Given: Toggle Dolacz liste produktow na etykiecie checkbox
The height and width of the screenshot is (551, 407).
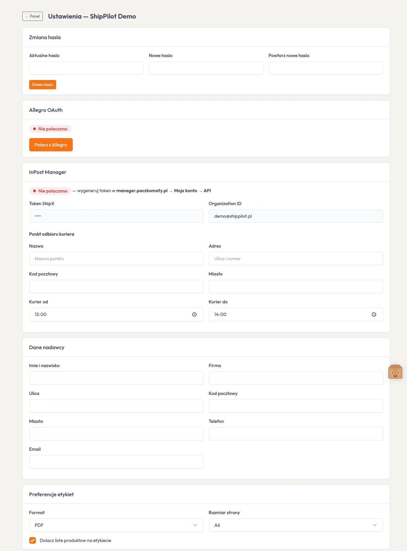Looking at the screenshot, I should tap(33, 540).
